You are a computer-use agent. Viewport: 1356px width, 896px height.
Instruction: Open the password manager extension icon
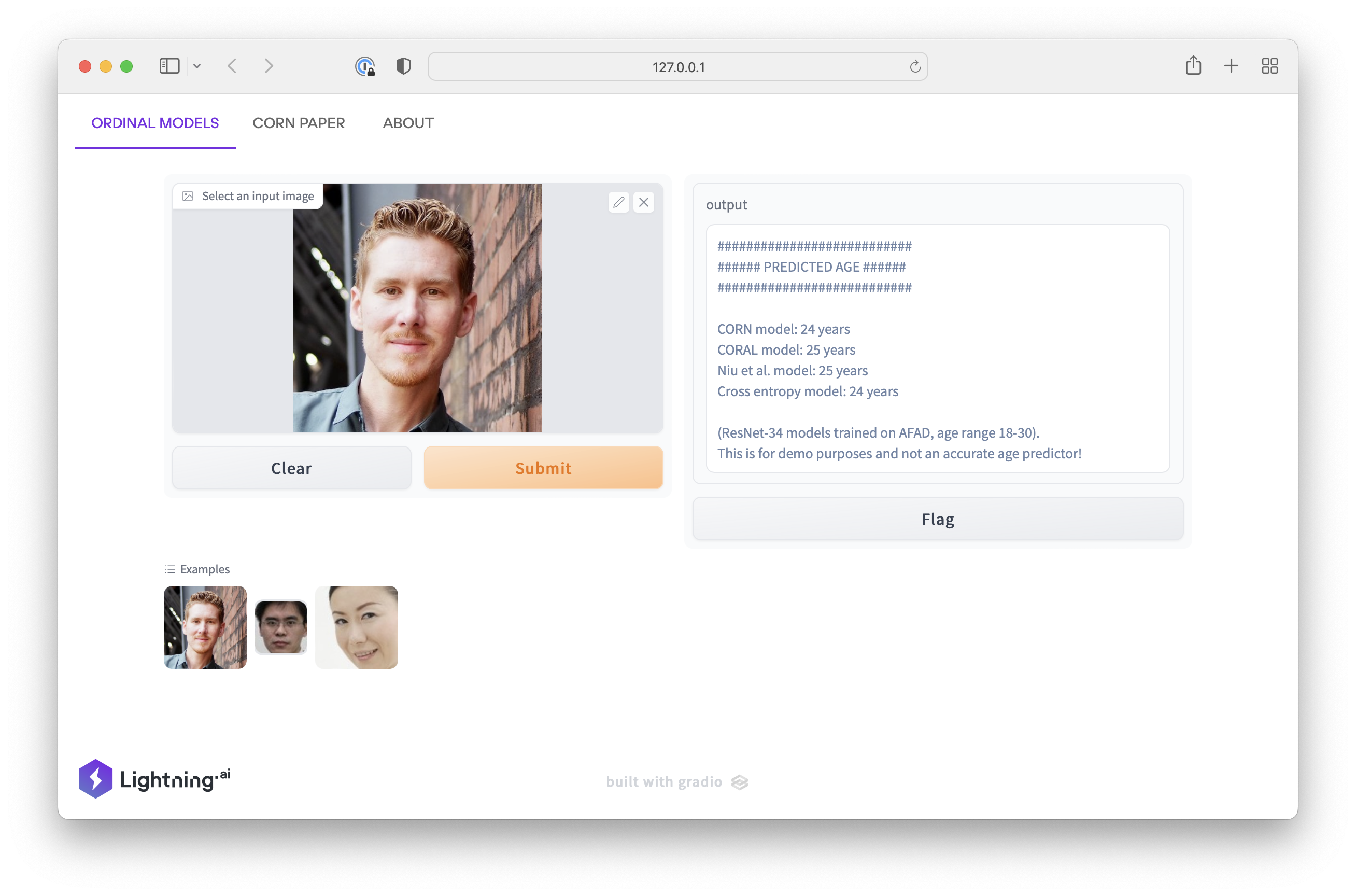coord(364,66)
